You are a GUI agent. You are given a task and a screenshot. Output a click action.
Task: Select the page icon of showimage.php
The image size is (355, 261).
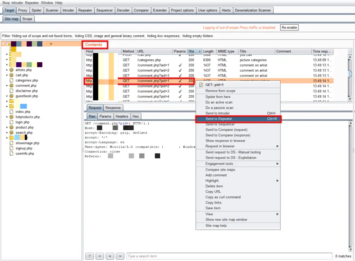coord(11,143)
